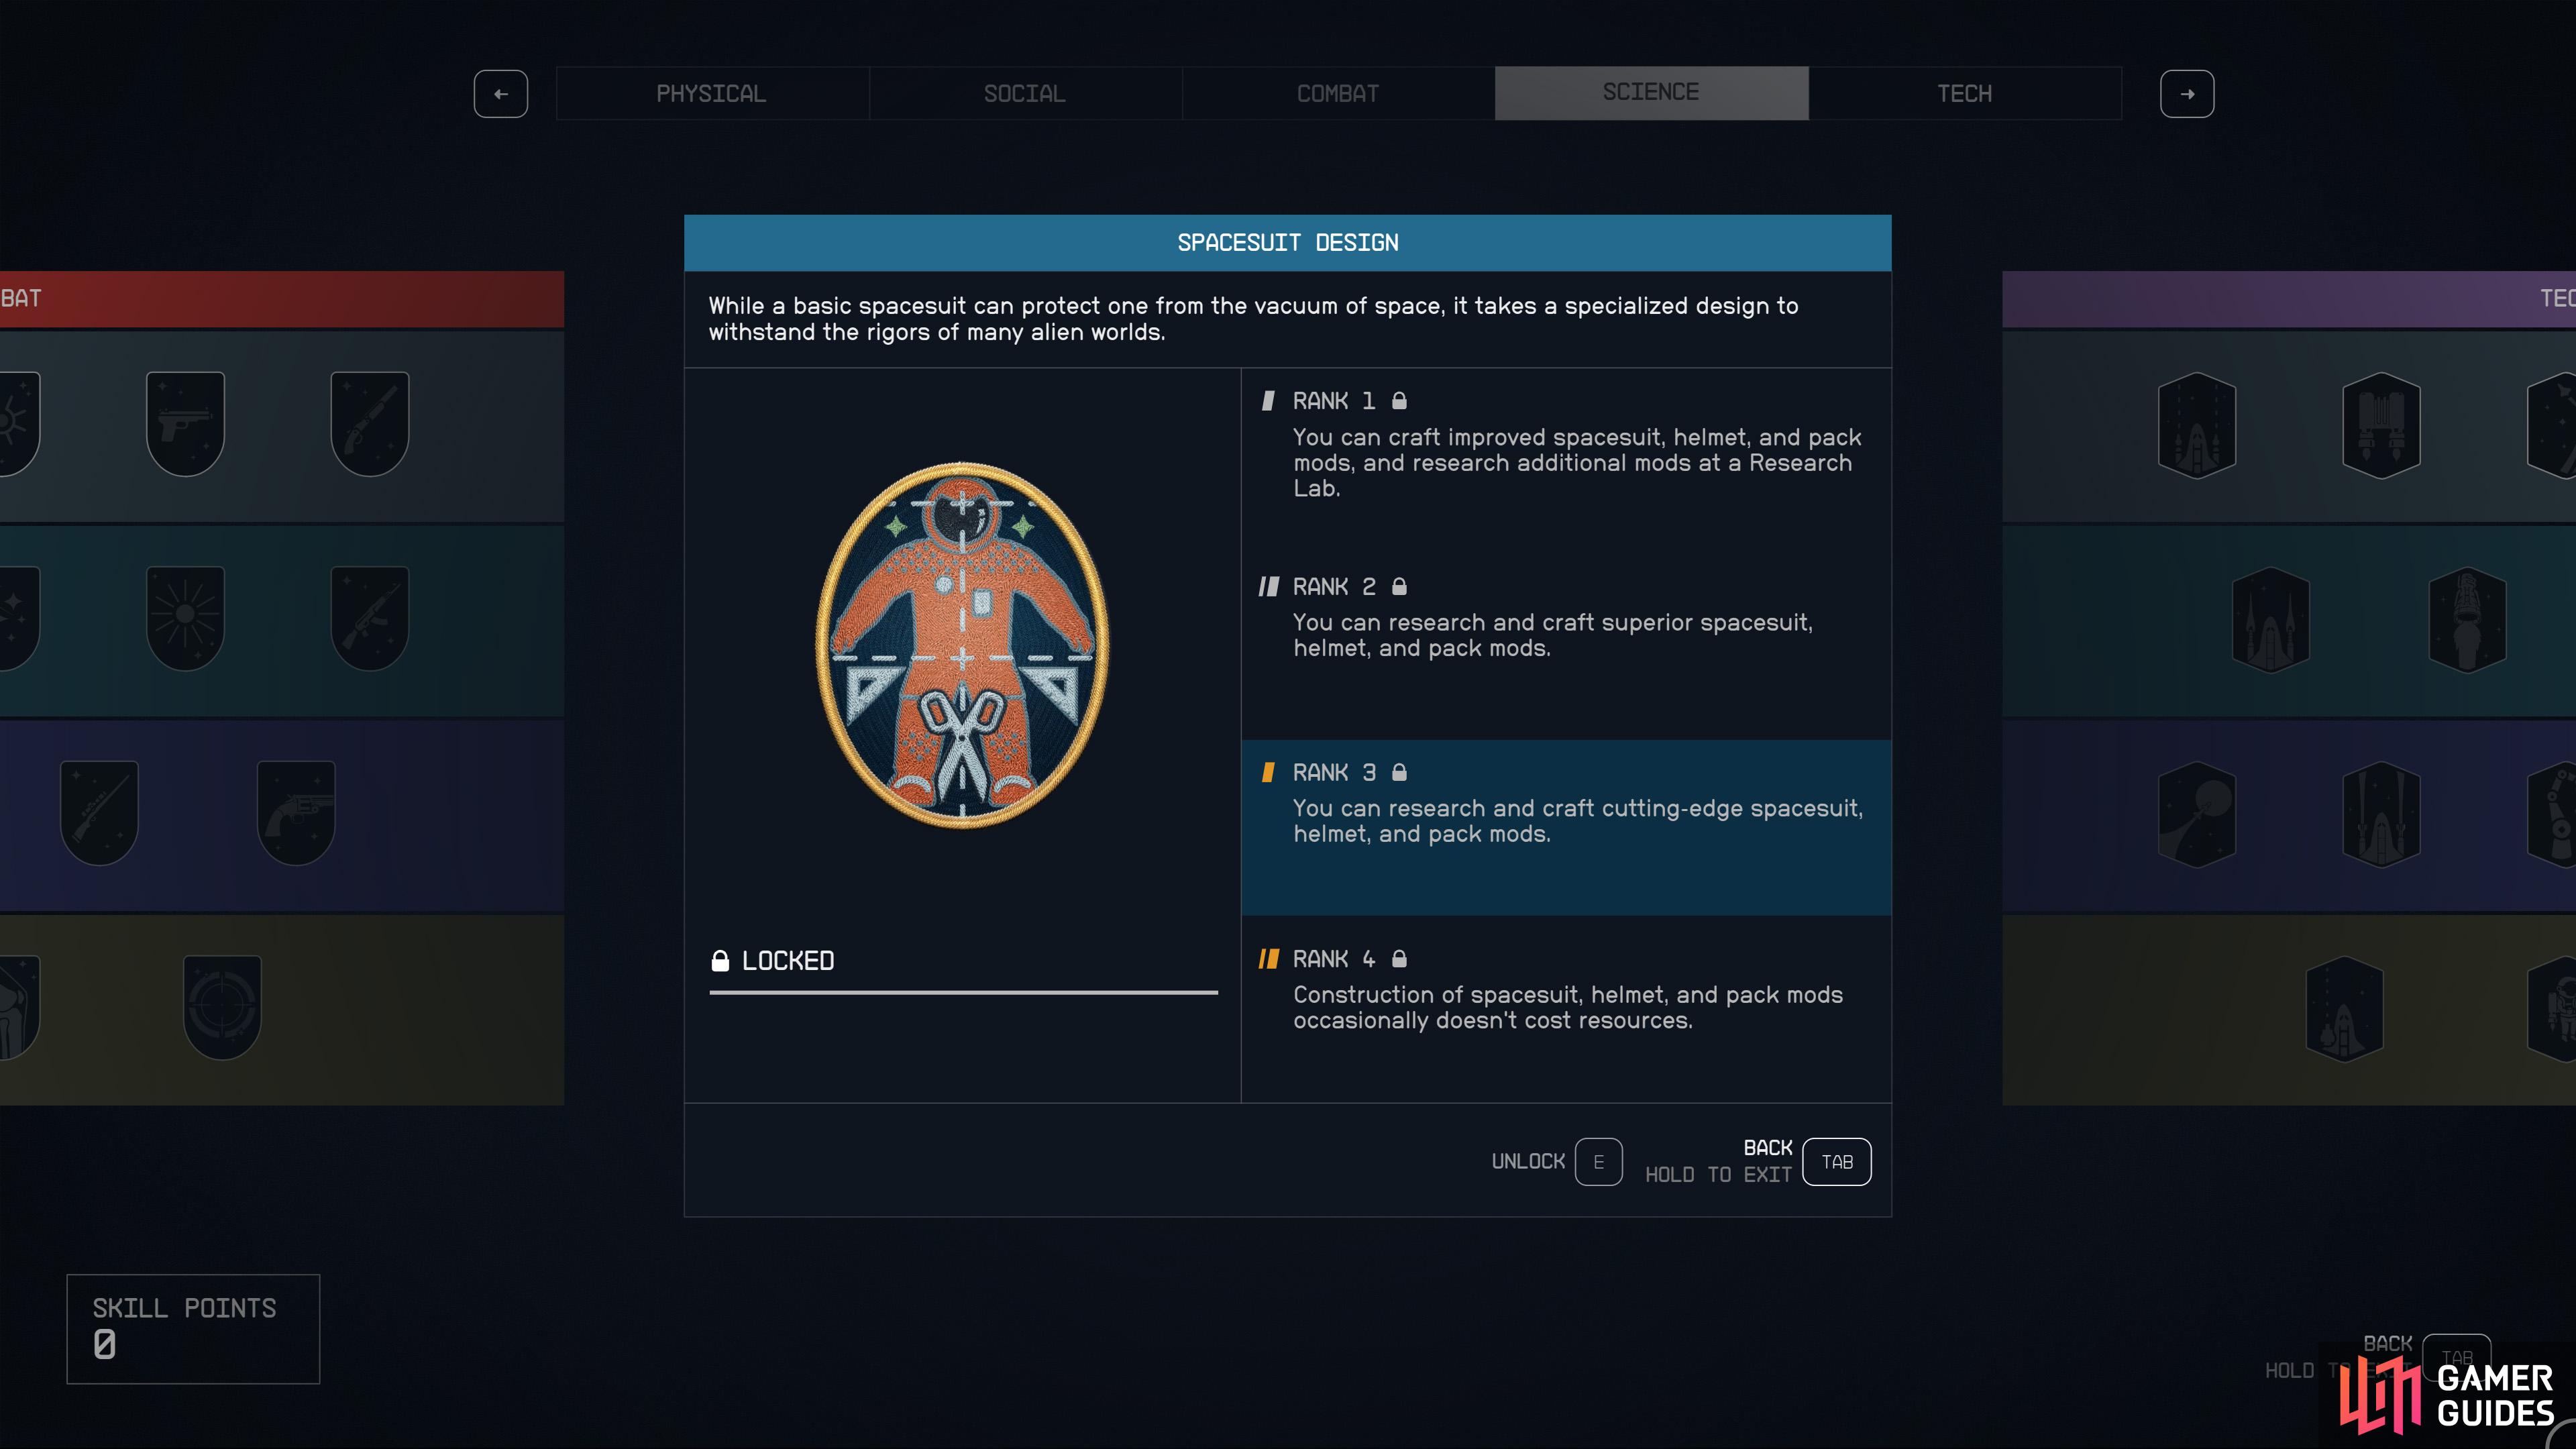
Task: Click the Spacesuit Design title bar
Action: [x=1288, y=243]
